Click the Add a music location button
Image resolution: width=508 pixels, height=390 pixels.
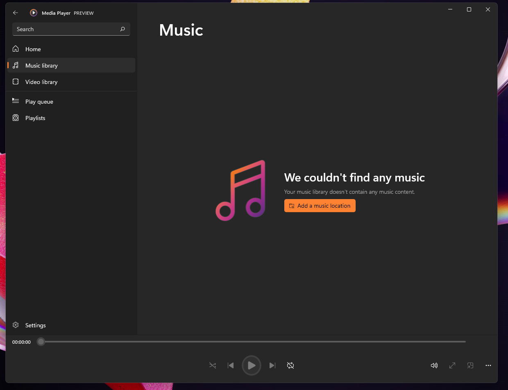tap(320, 206)
